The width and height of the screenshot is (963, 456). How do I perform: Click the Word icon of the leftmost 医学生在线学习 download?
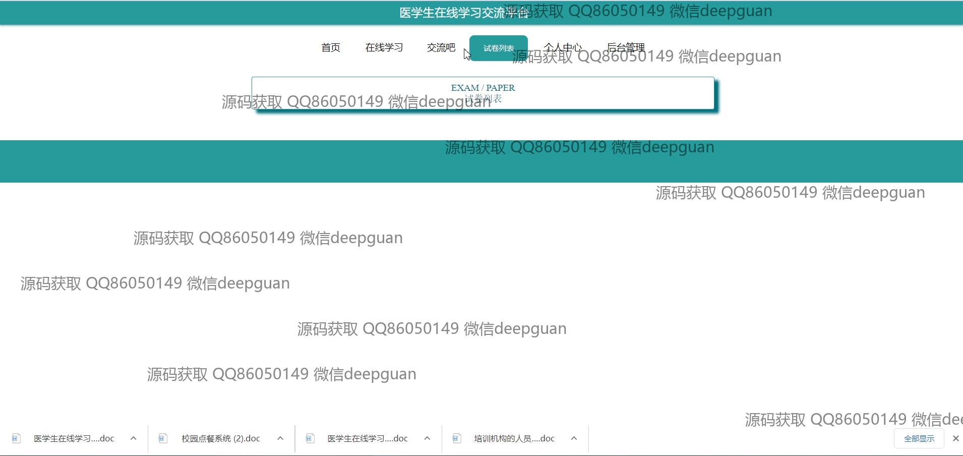(16, 438)
